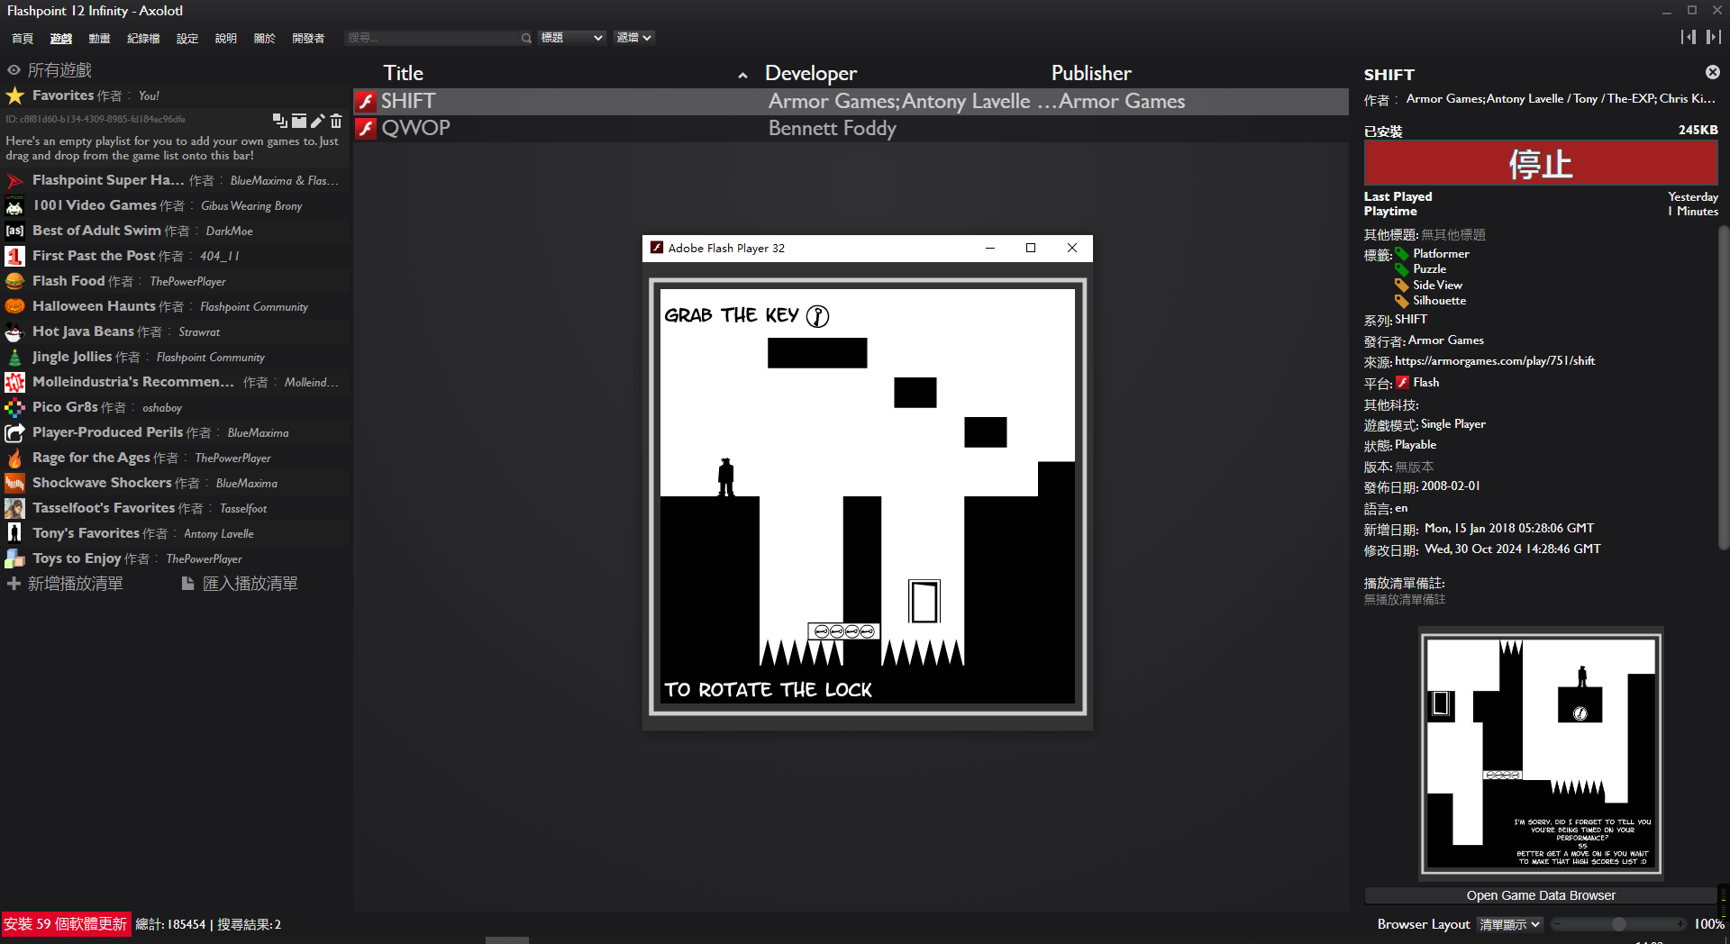
Task: Click the duplicate playlist icon
Action: tap(280, 121)
